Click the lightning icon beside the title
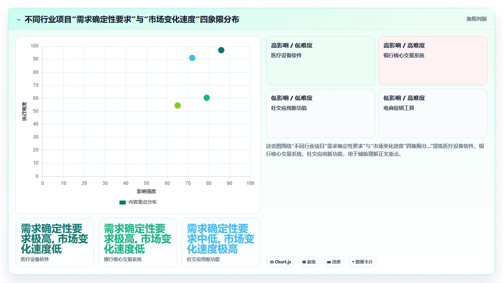This screenshot has height=283, width=503. pyautogui.click(x=18, y=20)
